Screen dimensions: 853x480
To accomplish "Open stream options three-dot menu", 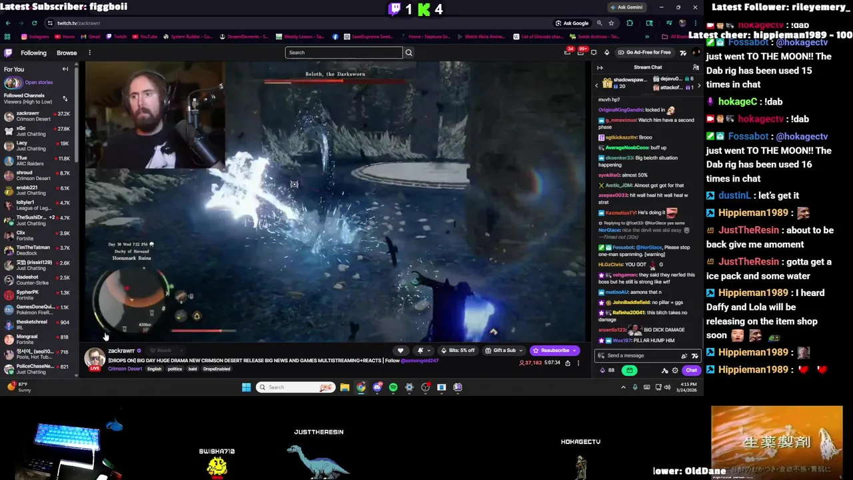I will [x=578, y=363].
